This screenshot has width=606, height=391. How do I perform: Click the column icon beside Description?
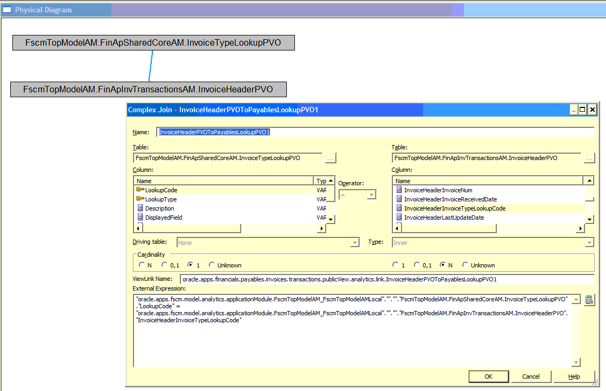pyautogui.click(x=139, y=208)
